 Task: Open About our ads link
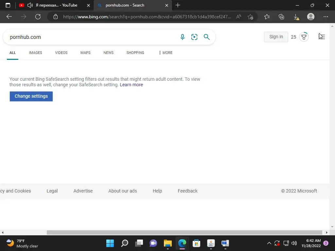123,191
